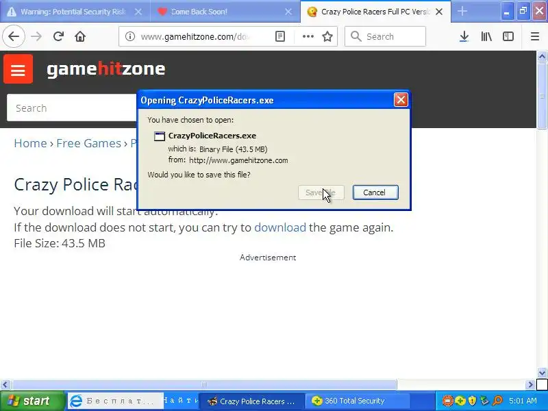
Task: Click horizontal scrollbar left arrow
Action: (5, 385)
